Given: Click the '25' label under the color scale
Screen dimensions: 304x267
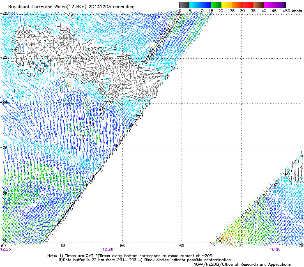Looking at the screenshot, I should [x=232, y=11].
